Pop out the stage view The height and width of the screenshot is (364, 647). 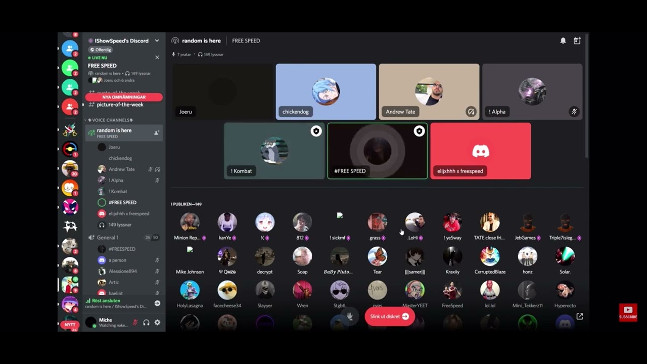tap(580, 316)
